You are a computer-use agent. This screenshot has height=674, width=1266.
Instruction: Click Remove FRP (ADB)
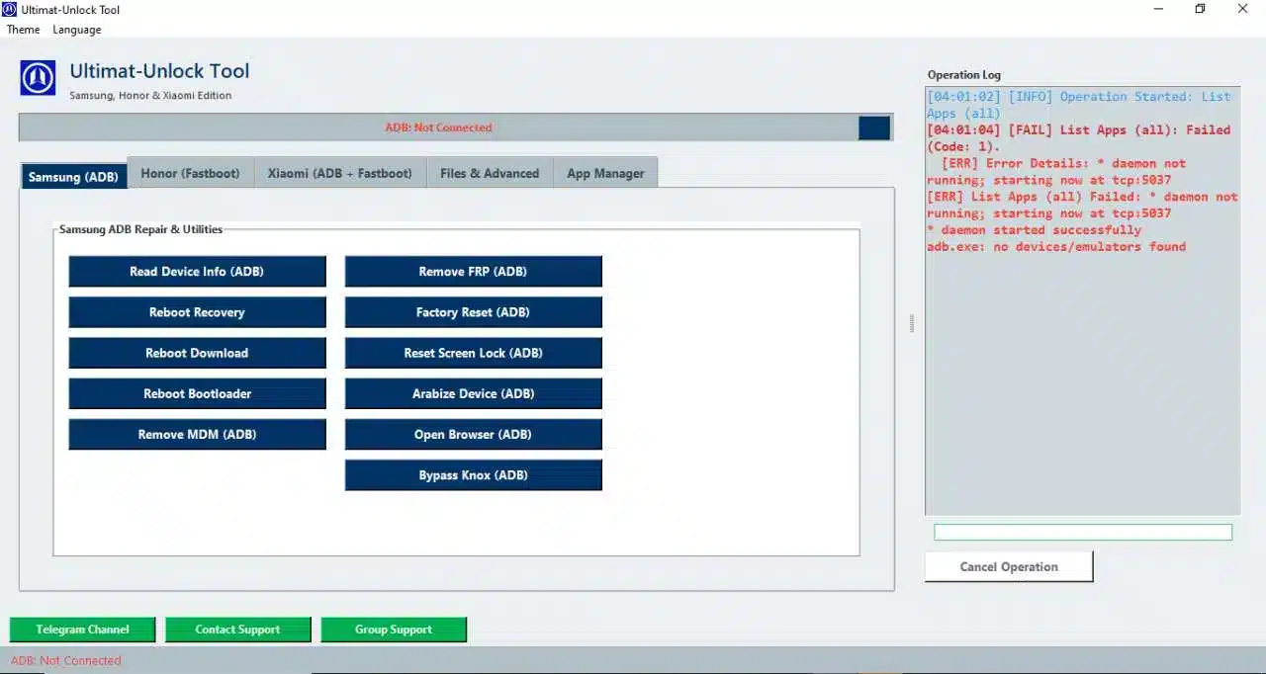coord(473,271)
